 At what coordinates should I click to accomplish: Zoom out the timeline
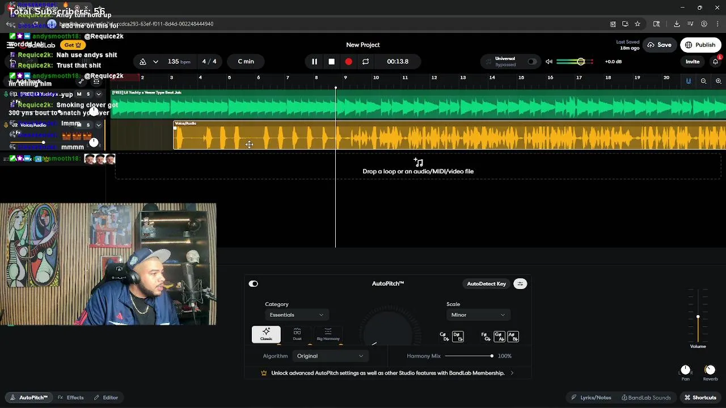tap(703, 81)
